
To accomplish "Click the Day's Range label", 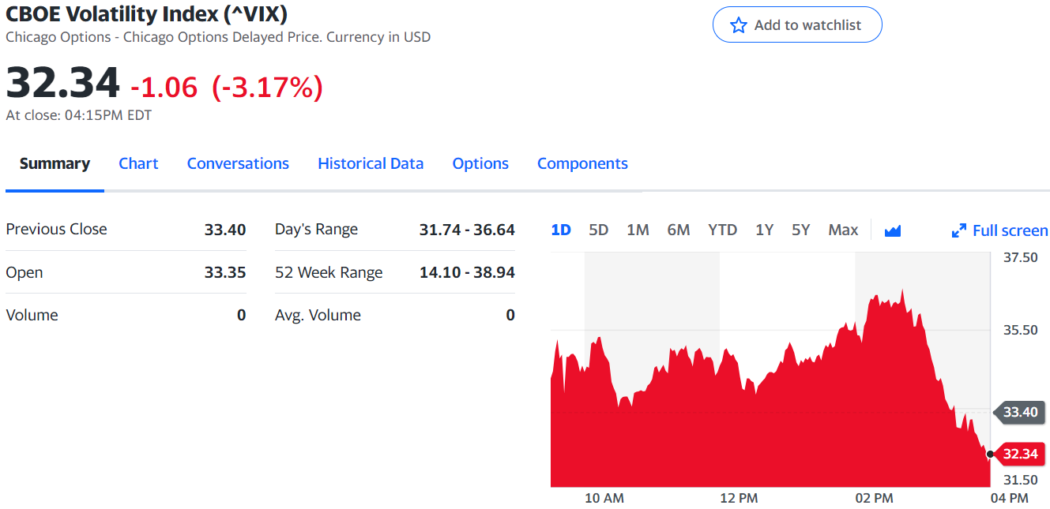I will [316, 230].
